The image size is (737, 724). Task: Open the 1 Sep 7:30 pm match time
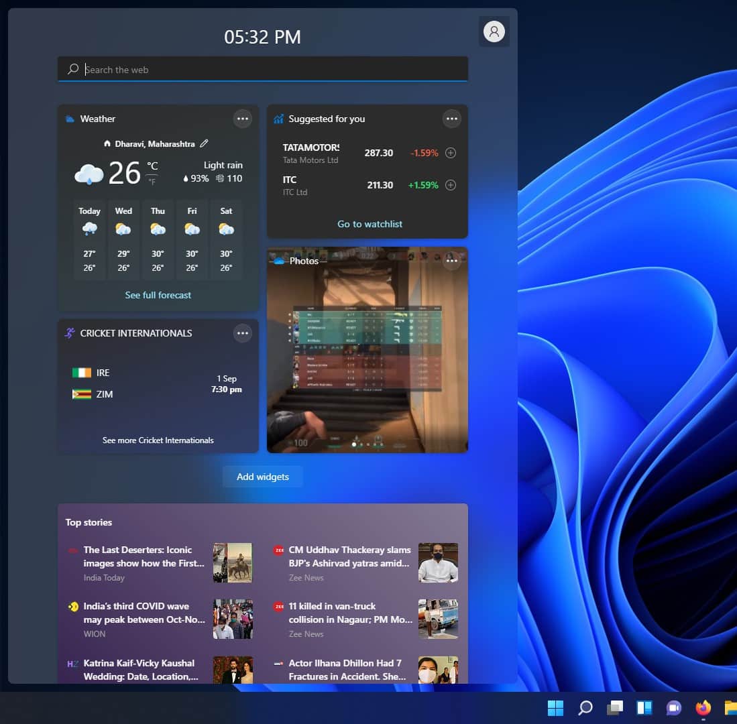pyautogui.click(x=227, y=384)
